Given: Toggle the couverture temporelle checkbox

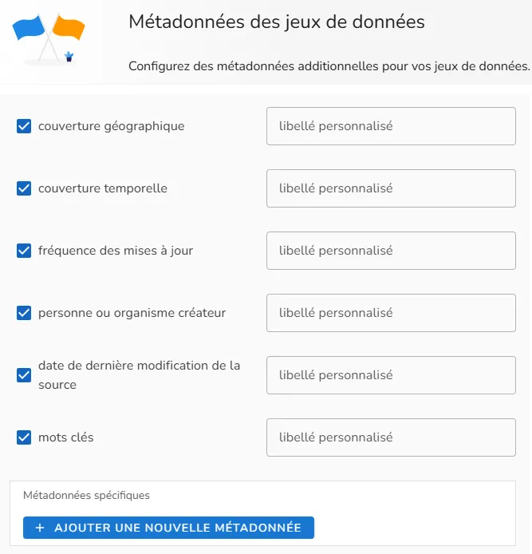Looking at the screenshot, I should click(24, 188).
